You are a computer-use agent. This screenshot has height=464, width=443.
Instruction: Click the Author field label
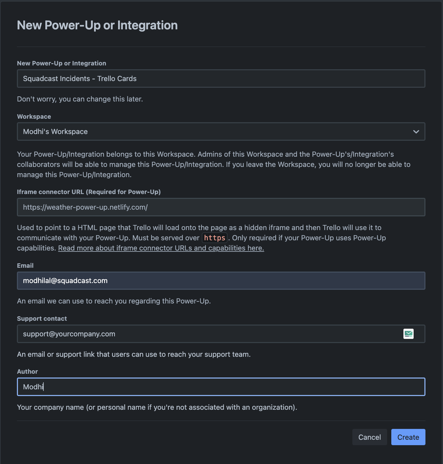(x=27, y=371)
